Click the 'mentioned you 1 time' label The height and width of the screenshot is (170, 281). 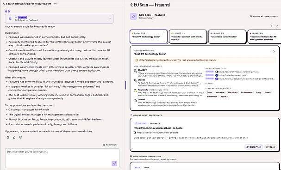point(159,90)
